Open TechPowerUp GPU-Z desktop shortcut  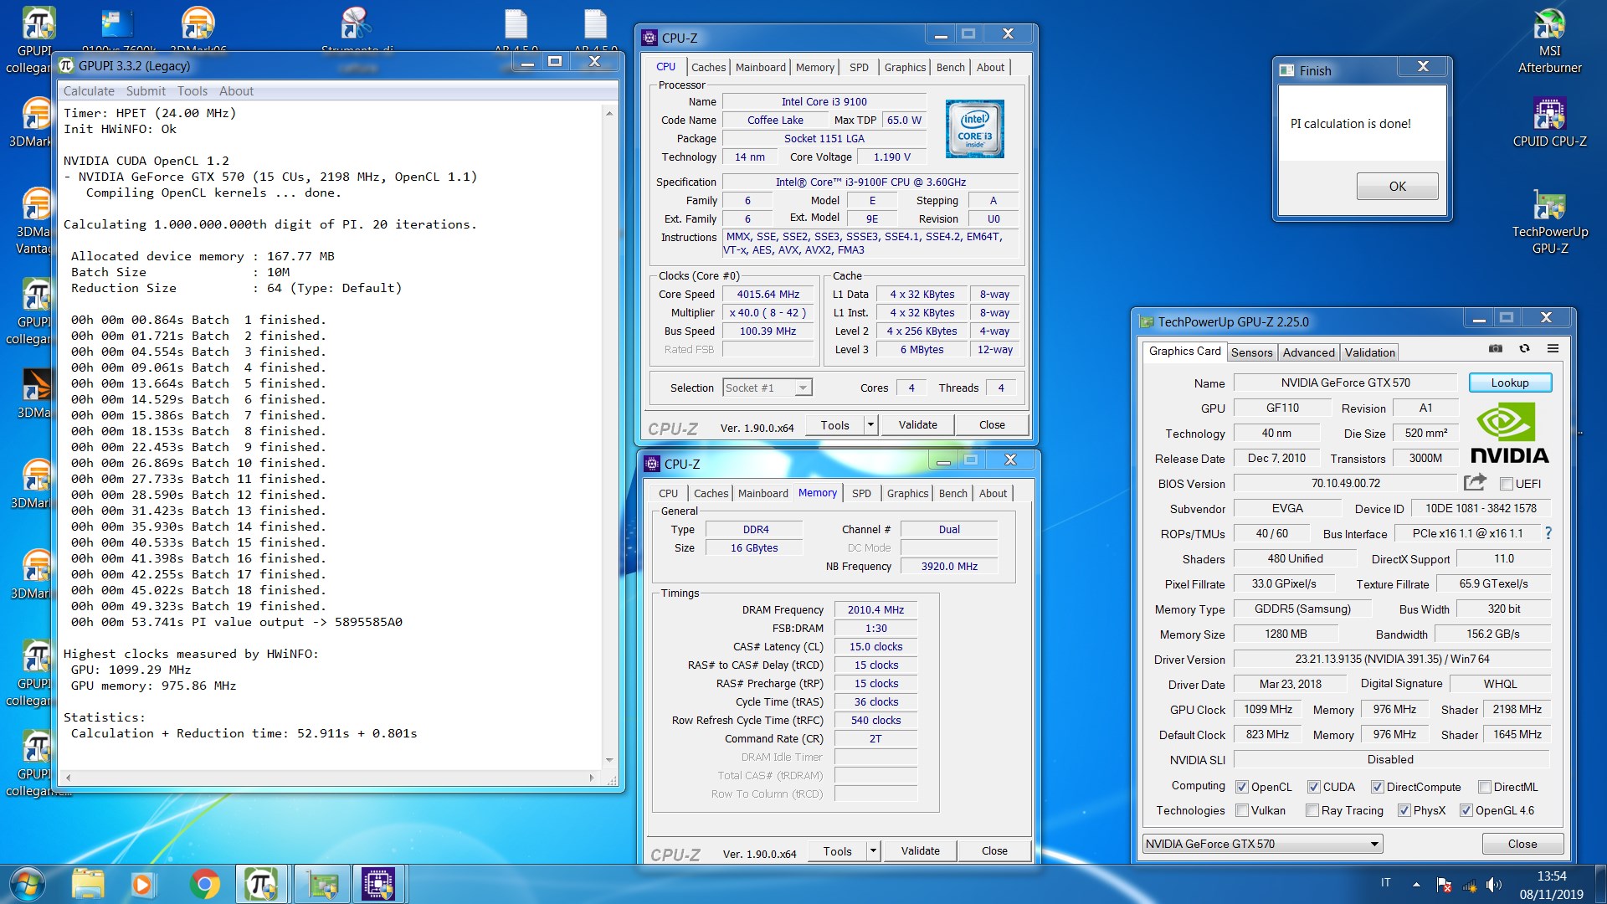(x=1549, y=221)
